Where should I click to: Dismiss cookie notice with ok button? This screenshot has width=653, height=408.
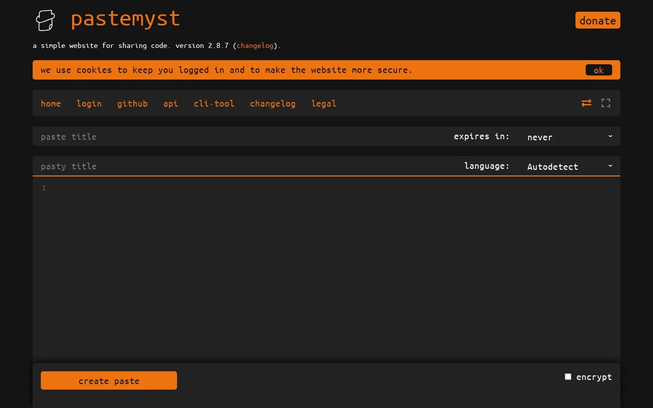click(x=599, y=70)
